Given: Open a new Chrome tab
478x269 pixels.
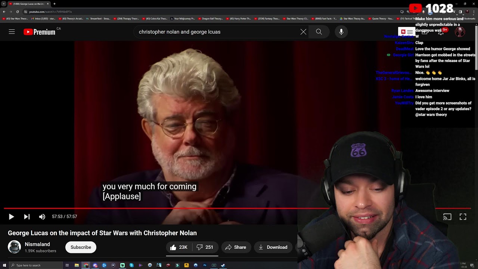Looking at the screenshot, I should click(55, 4).
